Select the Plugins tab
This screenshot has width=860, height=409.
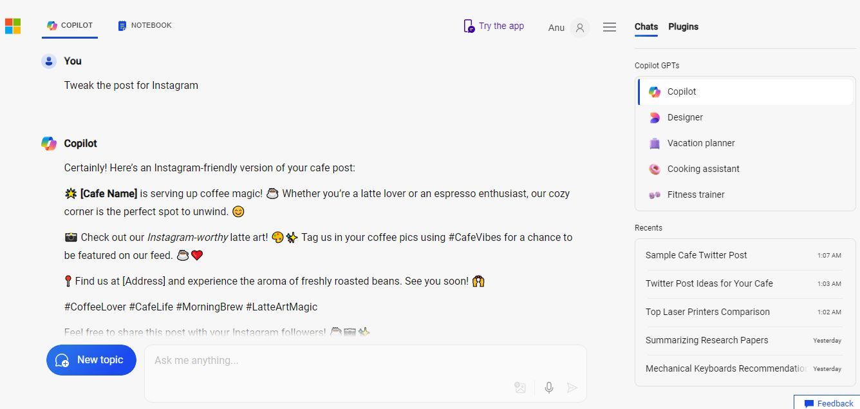683,26
